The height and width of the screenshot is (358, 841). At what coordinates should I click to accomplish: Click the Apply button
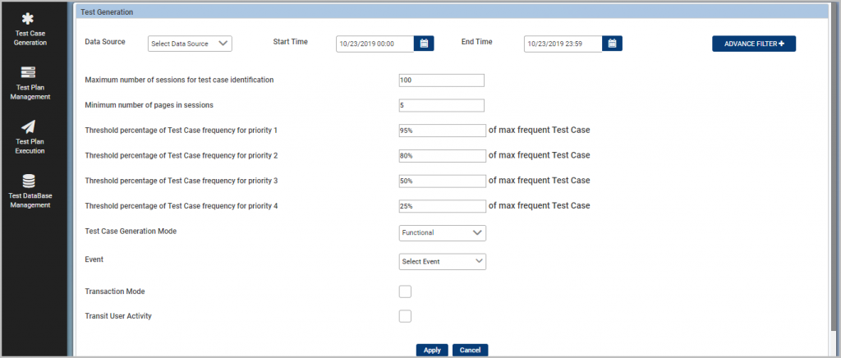[x=432, y=350]
